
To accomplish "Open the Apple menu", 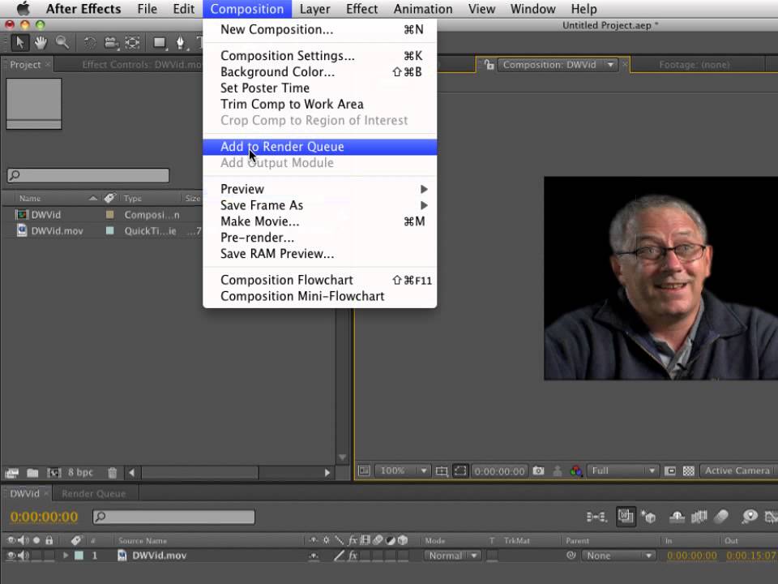I will (x=23, y=9).
